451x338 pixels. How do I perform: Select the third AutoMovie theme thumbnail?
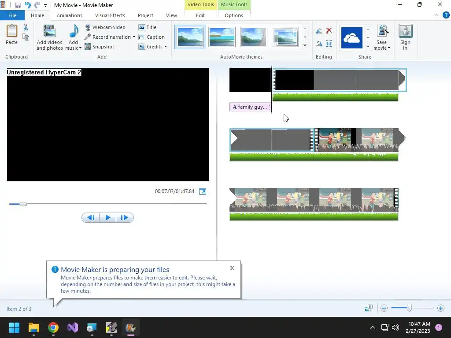pos(253,37)
